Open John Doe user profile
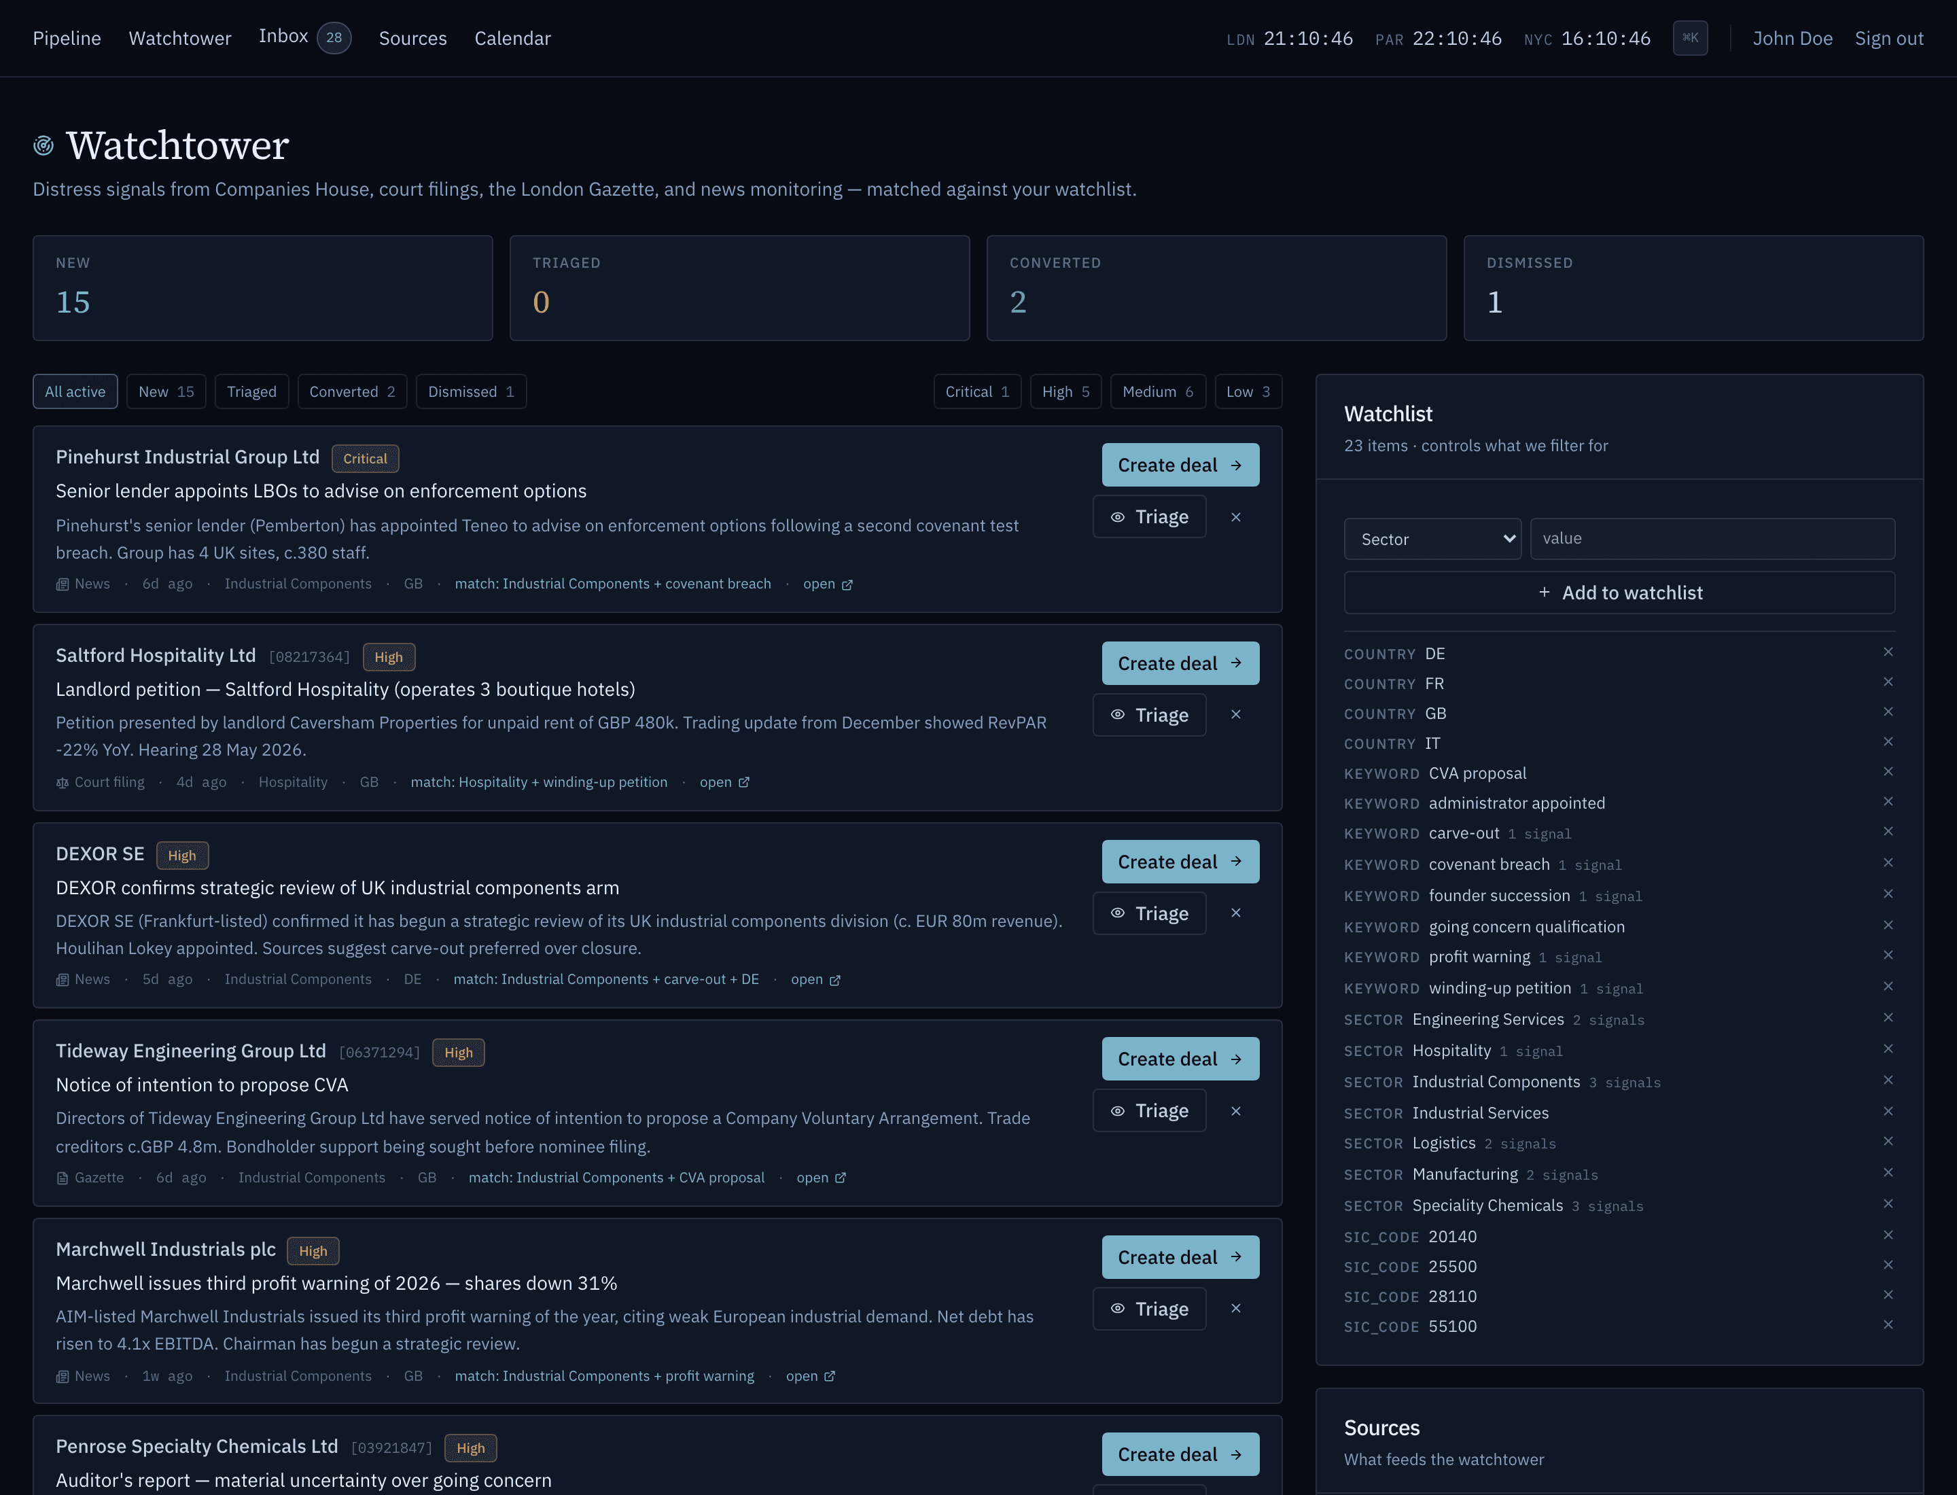This screenshot has width=1957, height=1495. (x=1793, y=38)
